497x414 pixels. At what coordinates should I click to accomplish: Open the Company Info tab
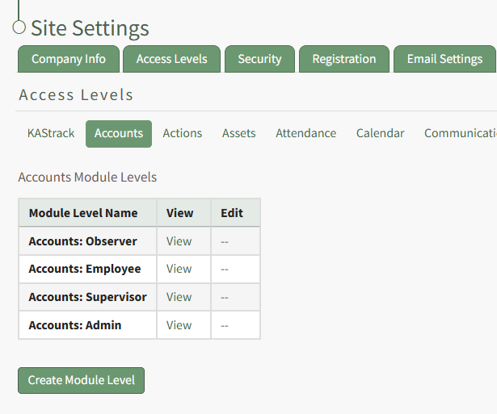click(69, 59)
